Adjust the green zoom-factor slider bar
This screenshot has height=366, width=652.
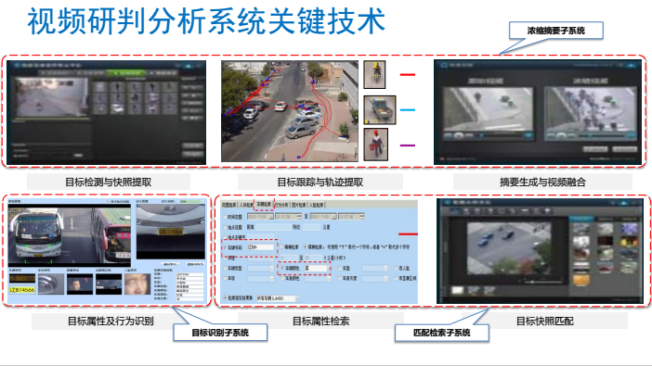191,201
